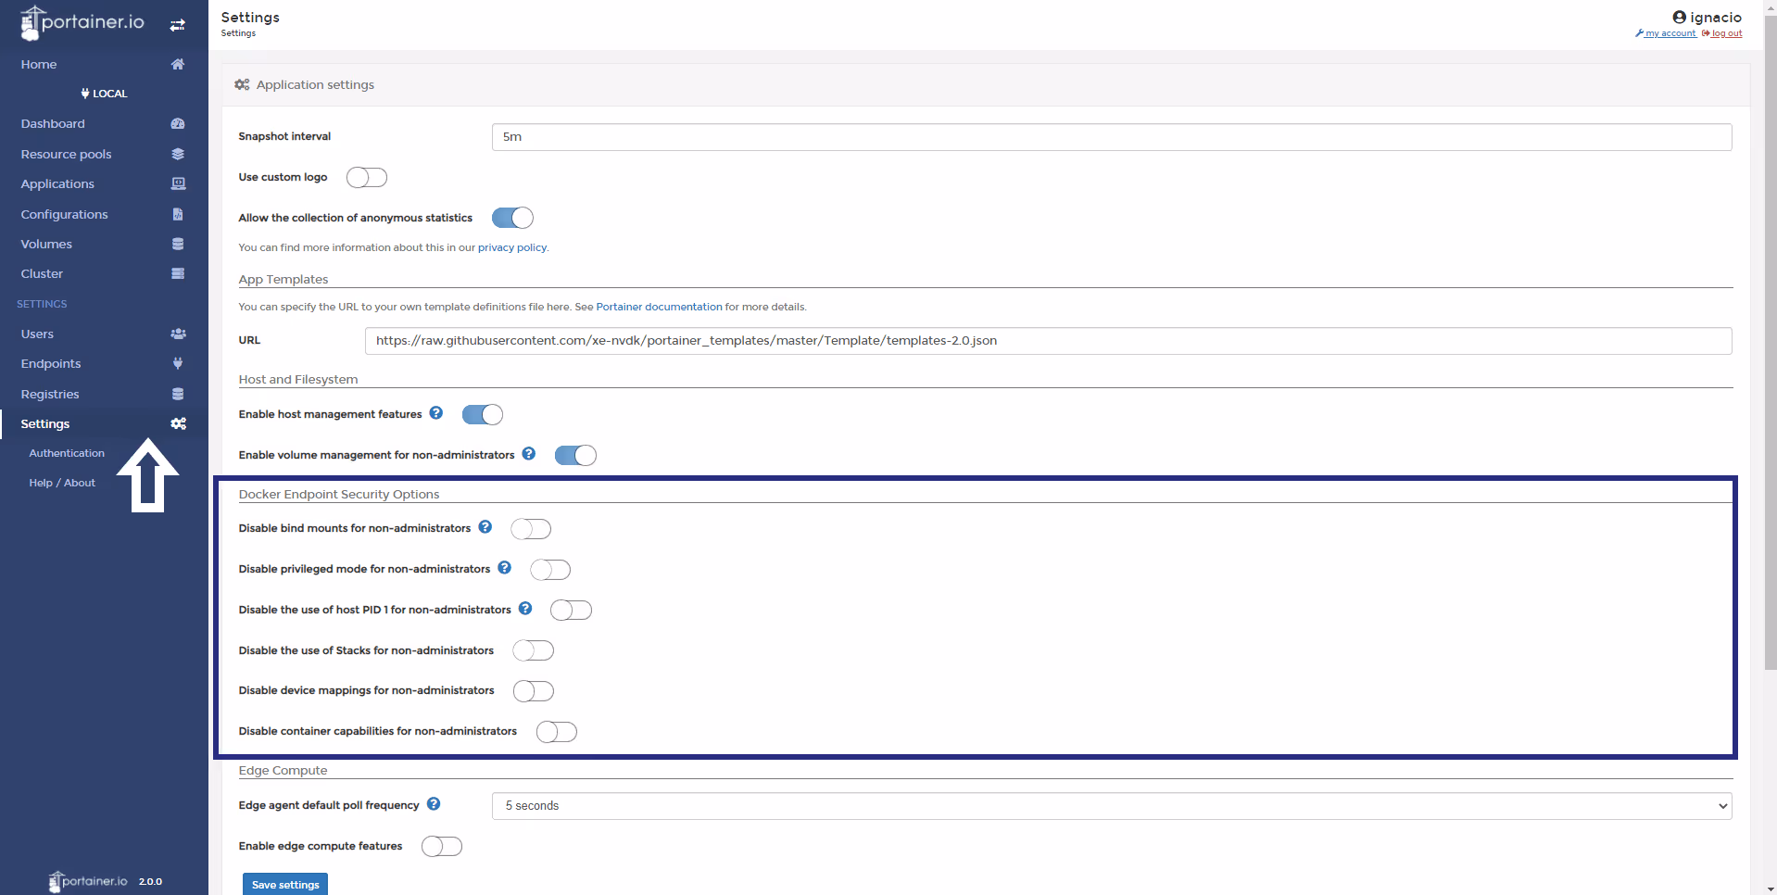Toggle volume management for non-administrators switch

click(x=575, y=455)
